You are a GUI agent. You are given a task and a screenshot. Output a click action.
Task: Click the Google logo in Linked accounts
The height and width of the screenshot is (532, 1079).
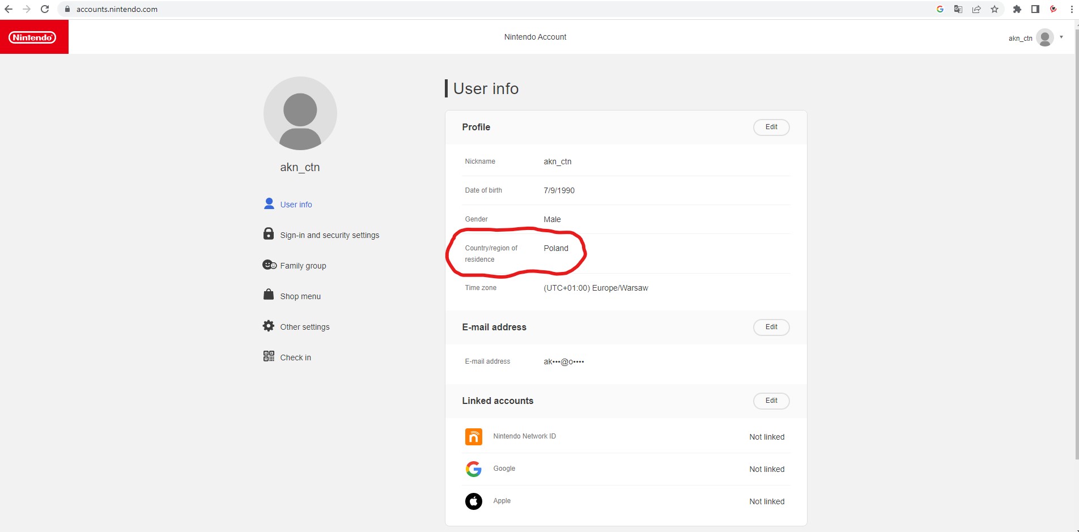point(474,469)
